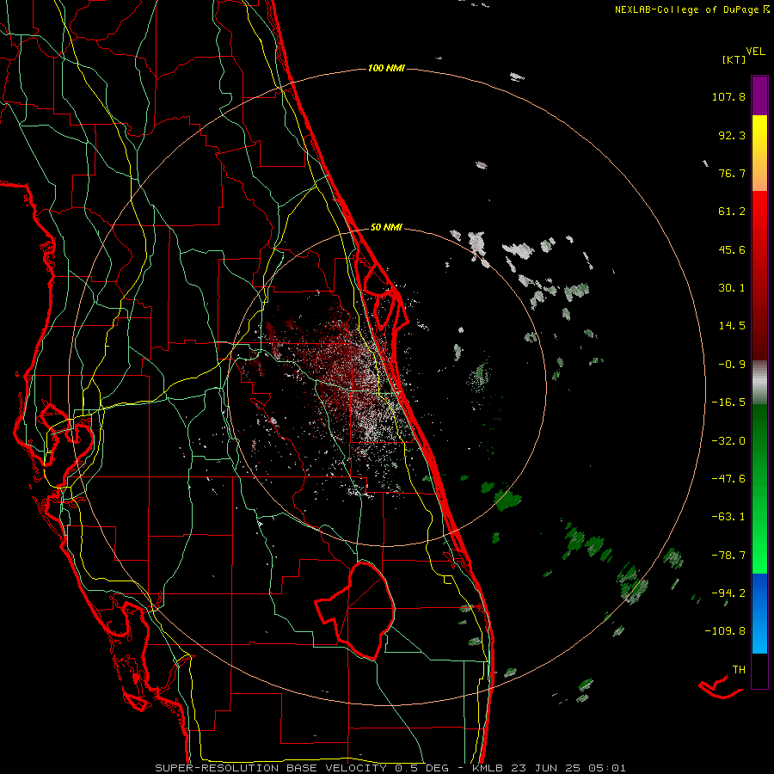This screenshot has width=774, height=774.
Task: Click the 0.5 DEG elevation text in caption
Action: pos(421,768)
